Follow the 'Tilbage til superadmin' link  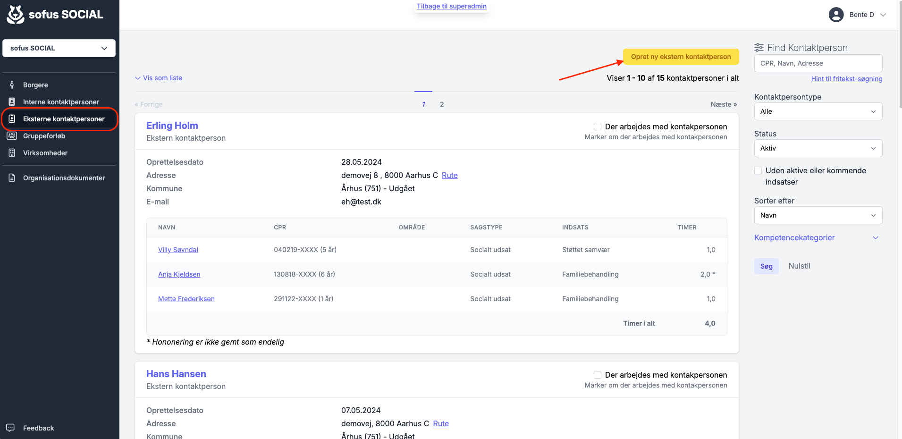click(x=451, y=6)
